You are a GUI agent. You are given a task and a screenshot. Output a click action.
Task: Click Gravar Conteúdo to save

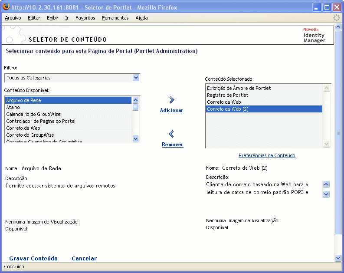(x=33, y=258)
